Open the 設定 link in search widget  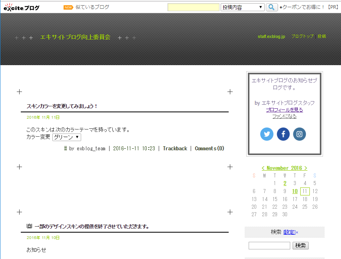[x=289, y=232]
